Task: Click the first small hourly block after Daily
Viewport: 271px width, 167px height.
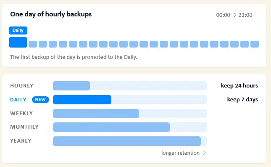Action: (x=33, y=44)
